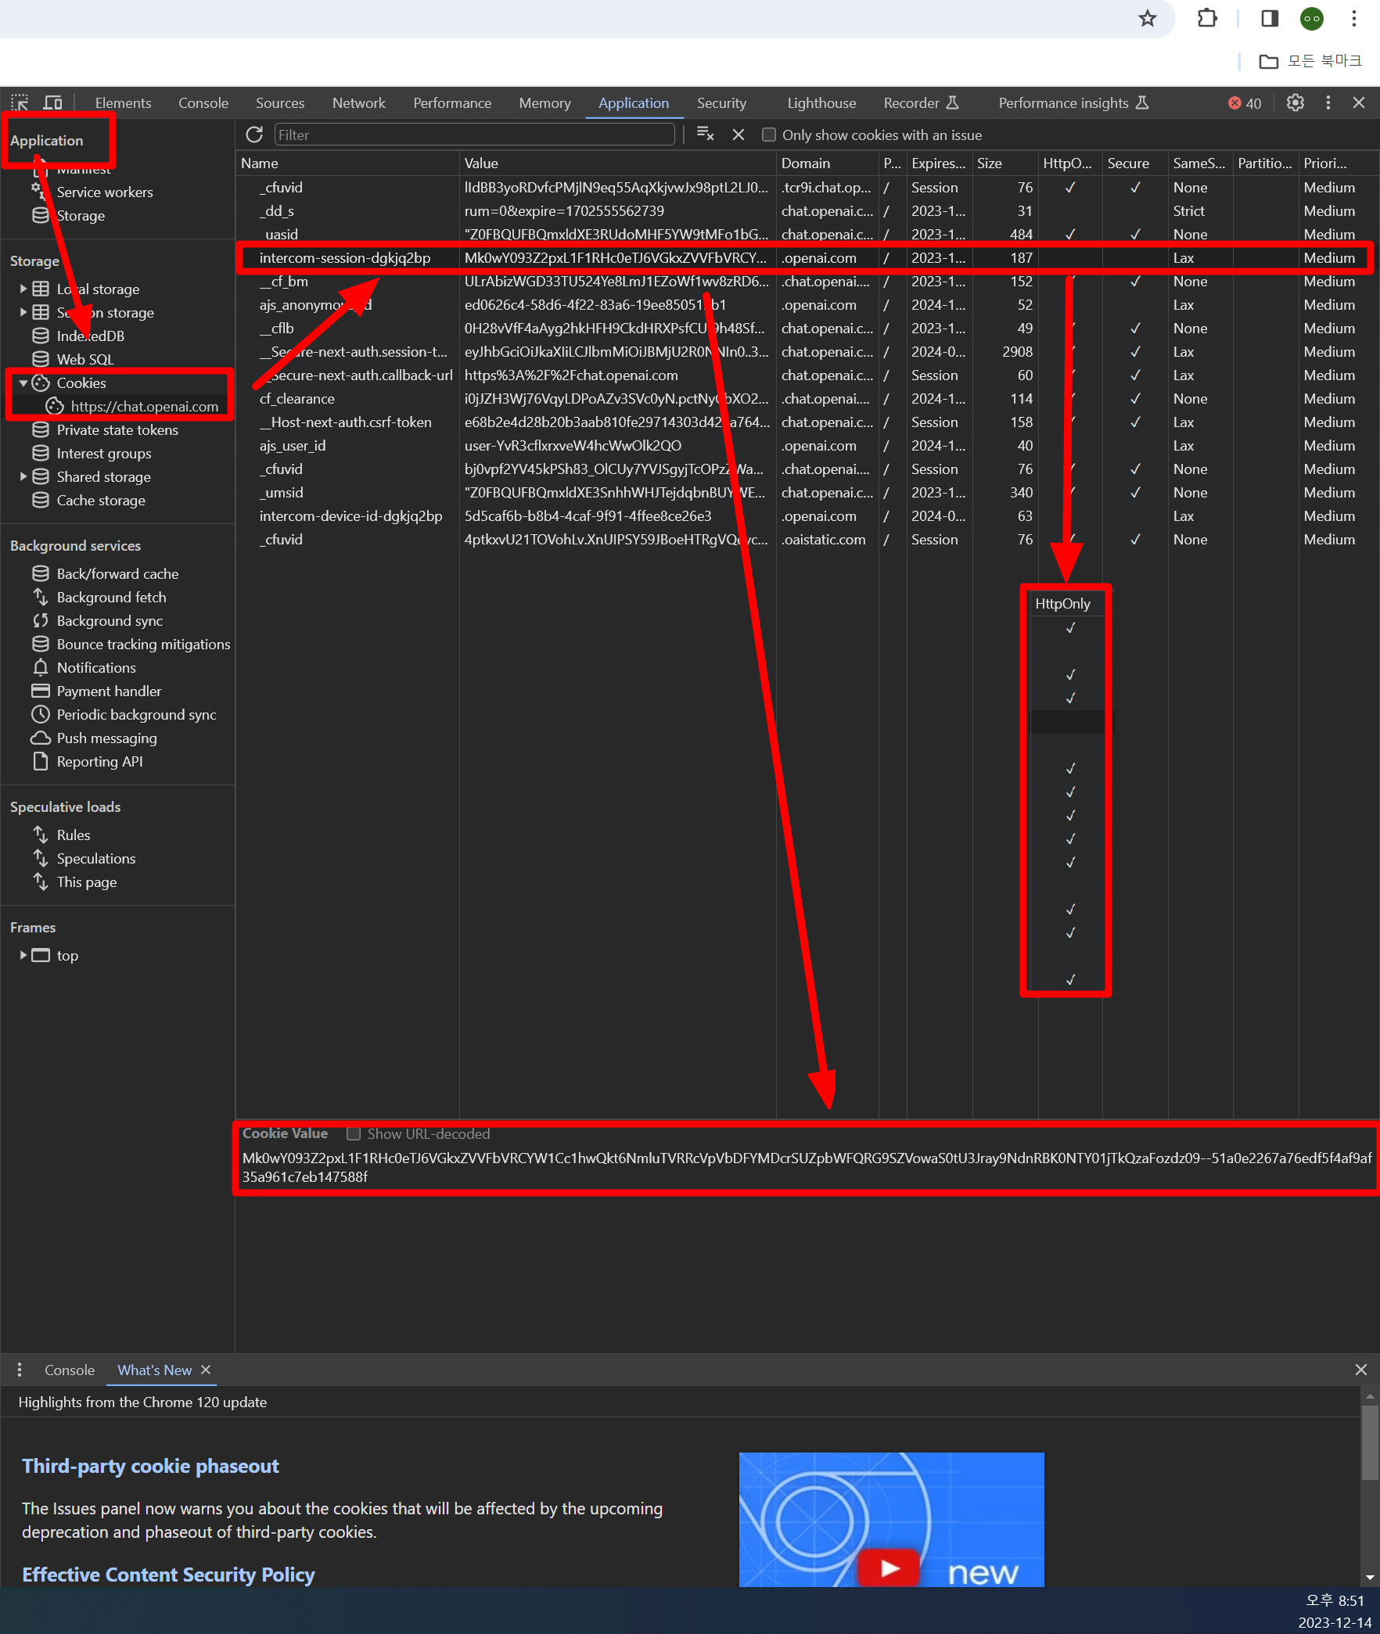The height and width of the screenshot is (1634, 1380).
Task: Select the _umsid cookie row
Action: coord(807,492)
